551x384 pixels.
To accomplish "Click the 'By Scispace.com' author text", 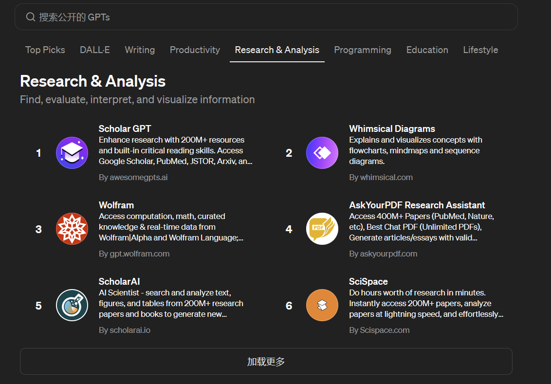I will [379, 330].
